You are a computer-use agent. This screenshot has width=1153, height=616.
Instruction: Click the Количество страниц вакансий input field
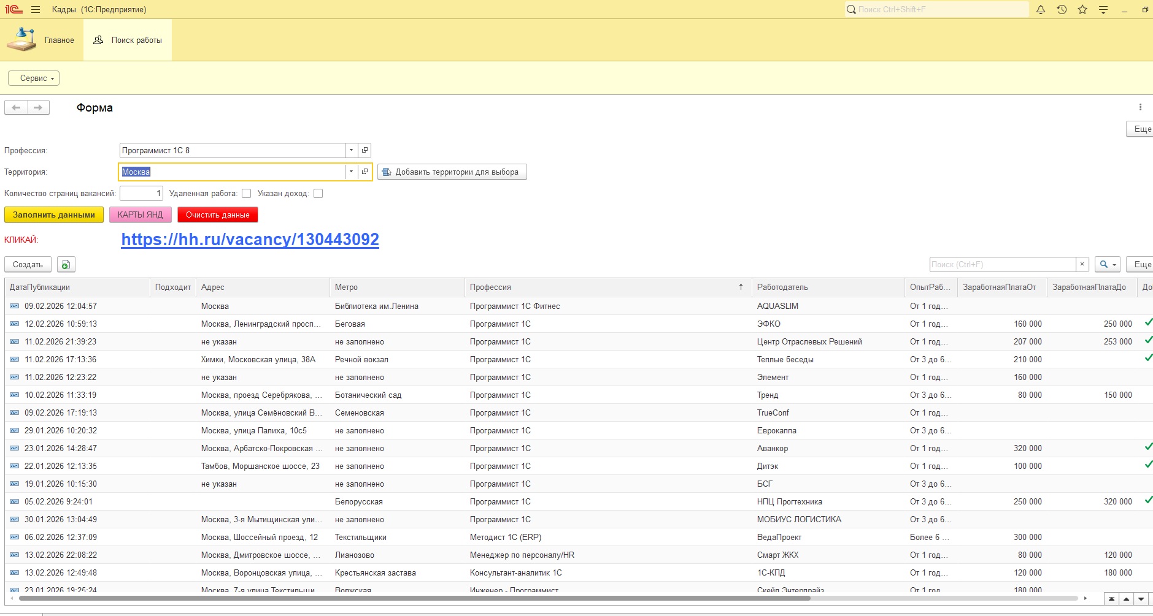click(x=141, y=194)
